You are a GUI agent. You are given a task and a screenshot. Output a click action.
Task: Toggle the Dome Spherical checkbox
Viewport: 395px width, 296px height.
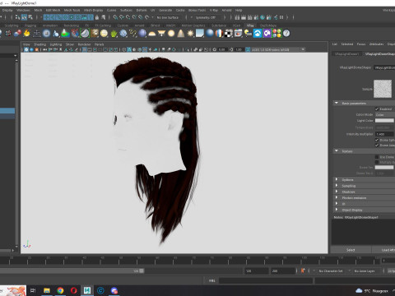point(377,140)
